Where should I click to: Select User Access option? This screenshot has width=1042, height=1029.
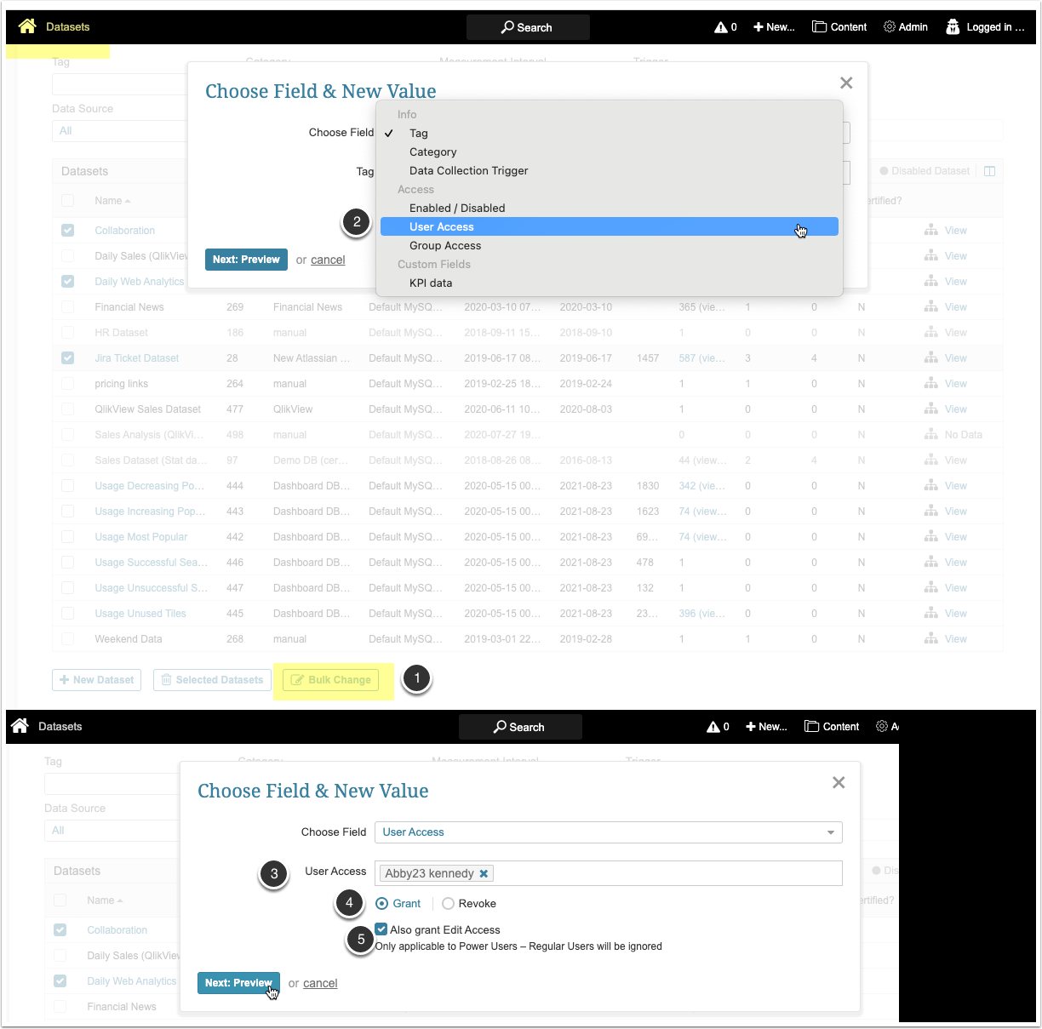[x=610, y=226]
